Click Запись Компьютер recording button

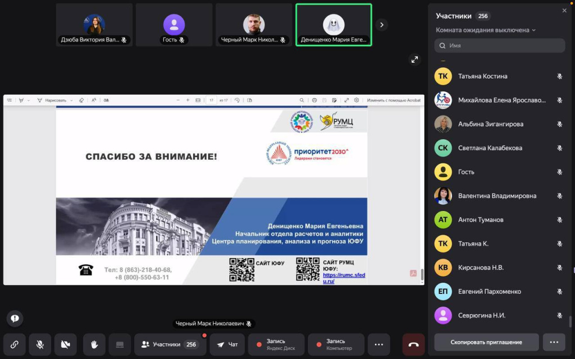point(335,344)
